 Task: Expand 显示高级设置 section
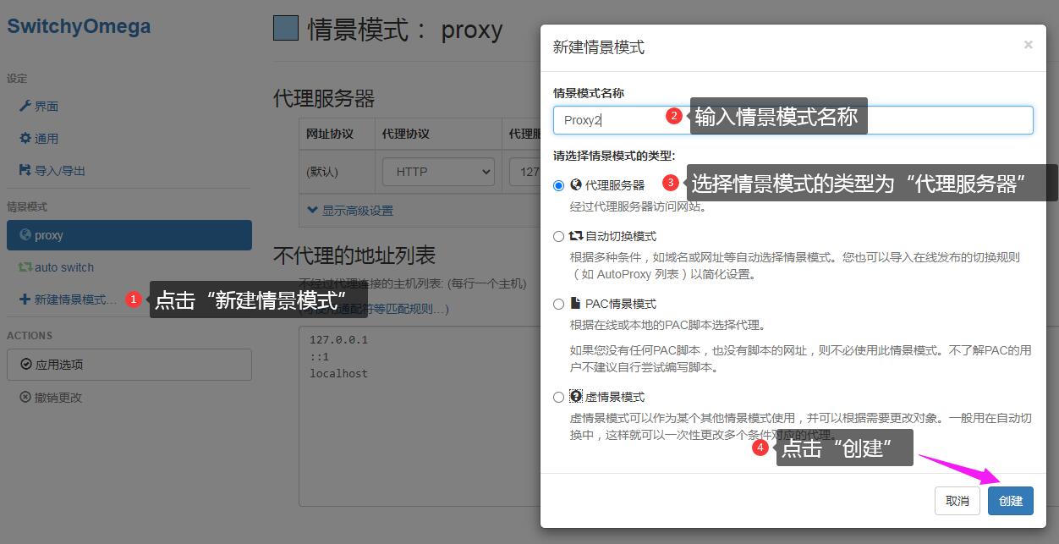pos(350,211)
